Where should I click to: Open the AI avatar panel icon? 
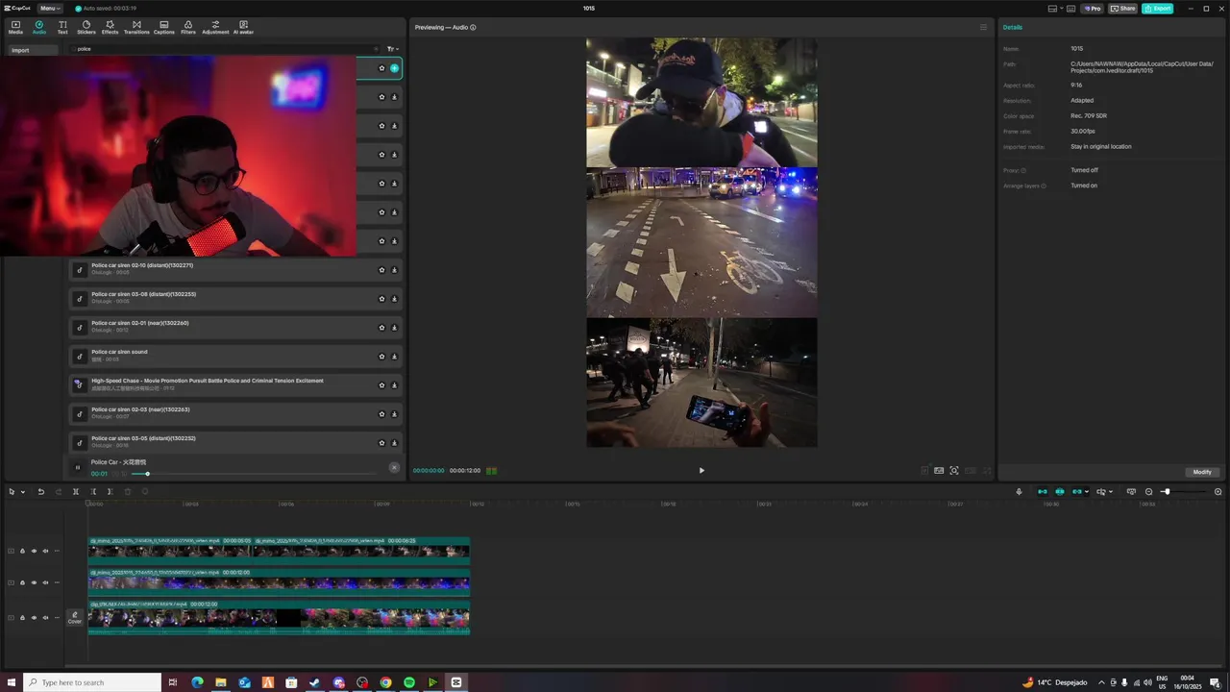pos(243,27)
